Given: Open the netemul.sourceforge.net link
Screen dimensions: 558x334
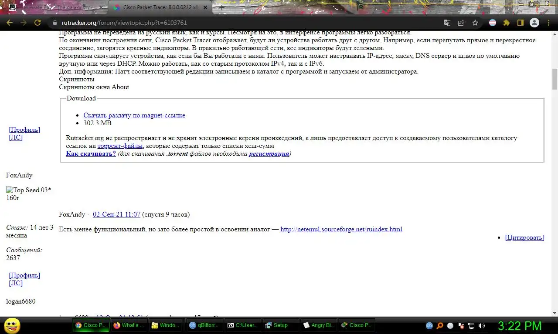Looking at the screenshot, I should (341, 229).
